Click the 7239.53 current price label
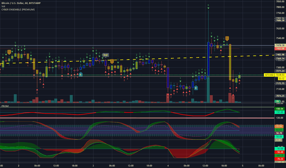 (x=280, y=75)
